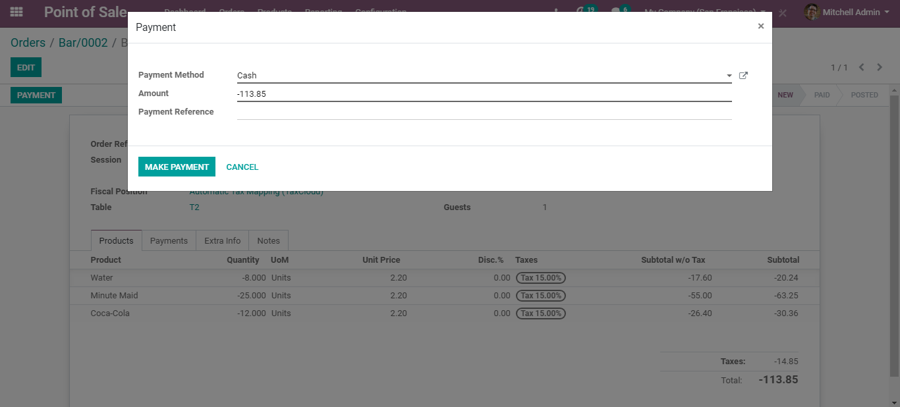This screenshot has width=900, height=407.
Task: Click the Subtotal w/o Tax column header
Action: click(x=673, y=260)
